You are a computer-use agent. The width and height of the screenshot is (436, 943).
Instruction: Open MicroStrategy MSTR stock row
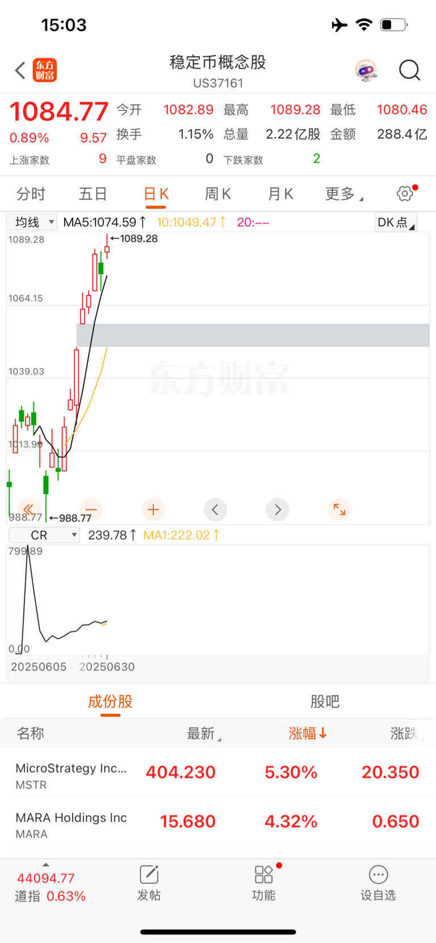(x=218, y=772)
